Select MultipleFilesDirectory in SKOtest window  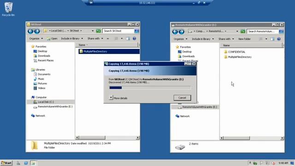109,51
